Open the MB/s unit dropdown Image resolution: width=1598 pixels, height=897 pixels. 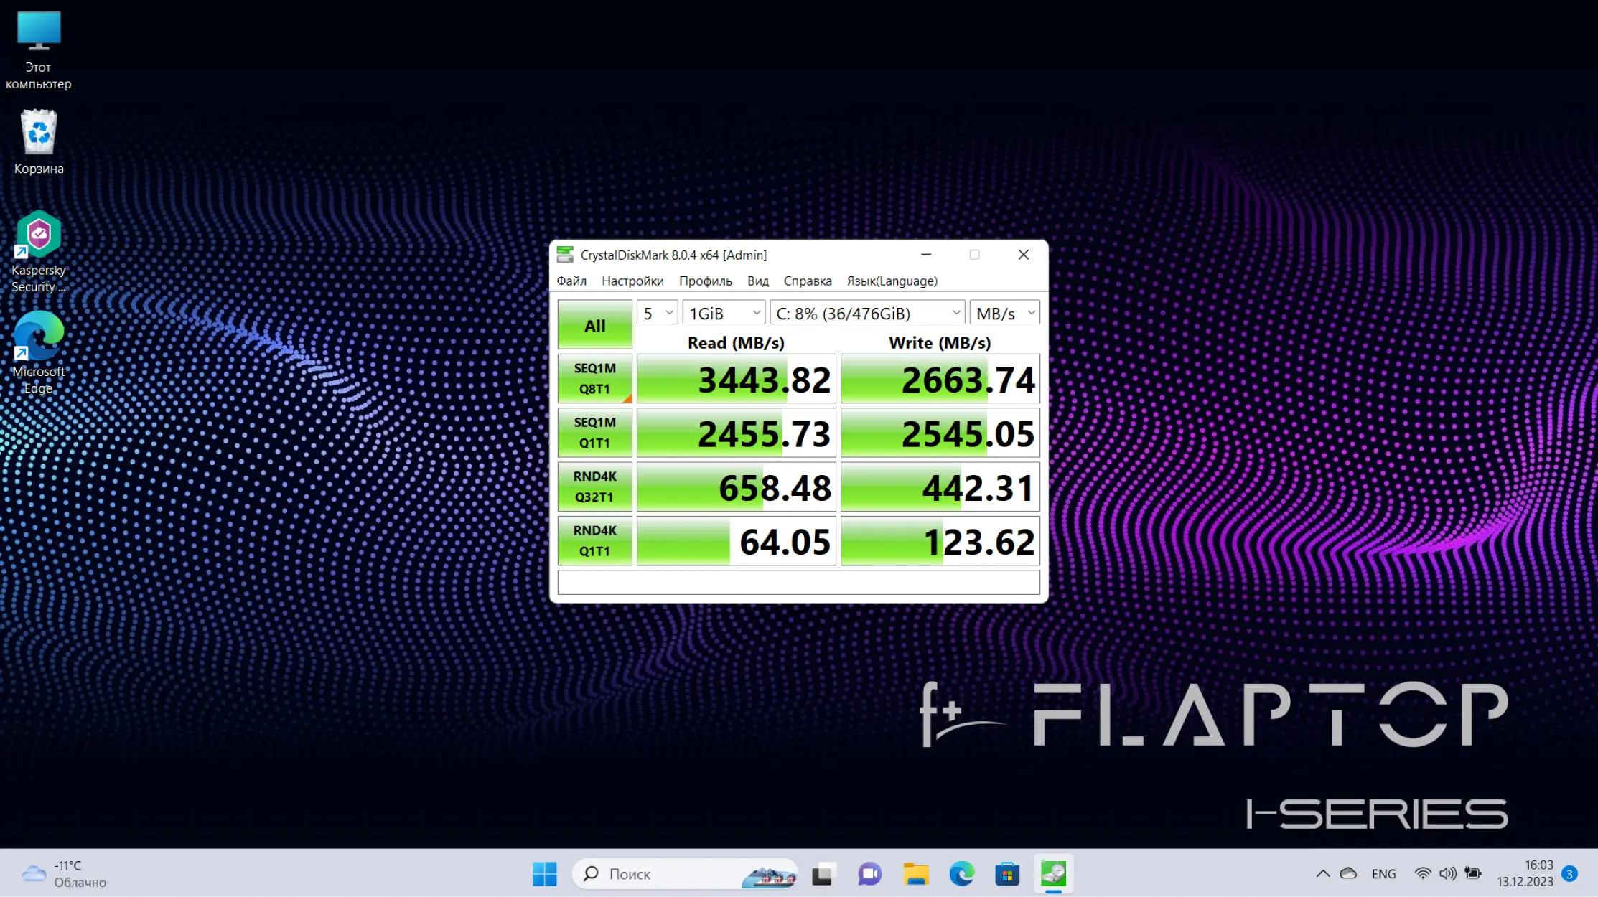point(1004,313)
